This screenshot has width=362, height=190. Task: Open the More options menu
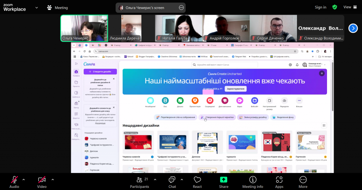click(x=303, y=182)
